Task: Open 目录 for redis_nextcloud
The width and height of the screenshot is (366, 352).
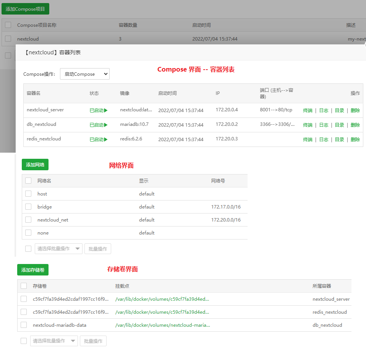Action: click(339, 139)
